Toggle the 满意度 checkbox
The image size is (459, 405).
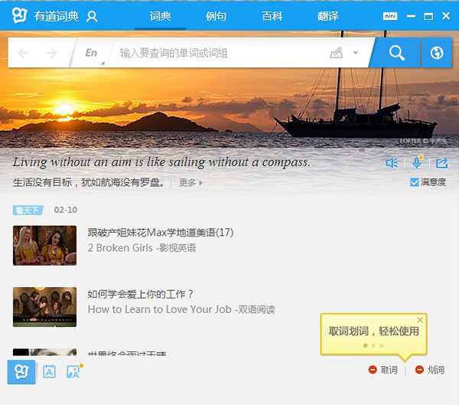pyautogui.click(x=415, y=182)
